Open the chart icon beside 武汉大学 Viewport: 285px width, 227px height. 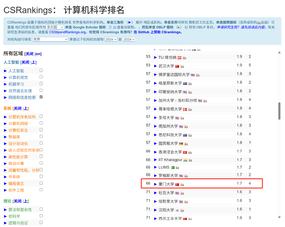coord(182,66)
